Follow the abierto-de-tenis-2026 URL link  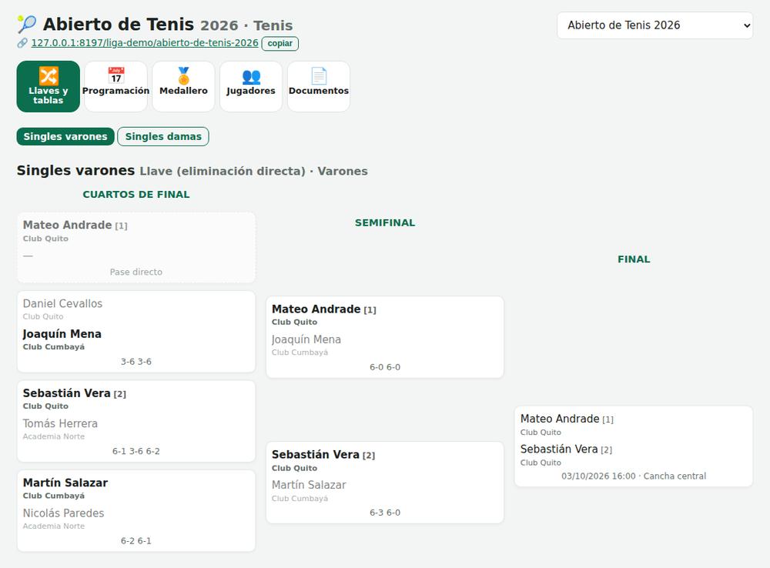(x=145, y=42)
